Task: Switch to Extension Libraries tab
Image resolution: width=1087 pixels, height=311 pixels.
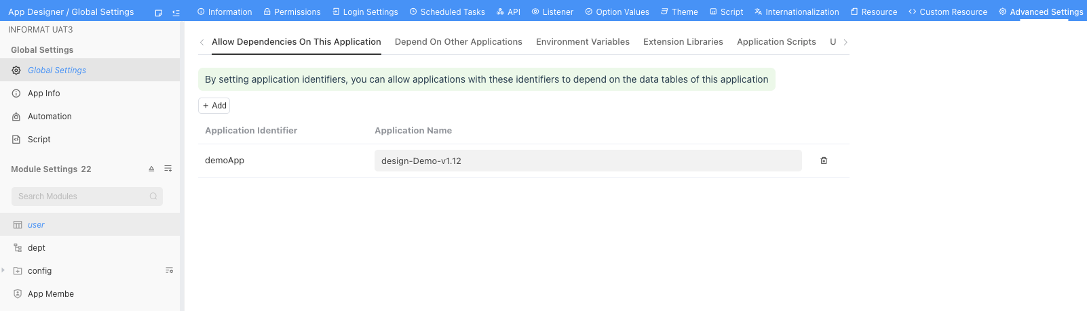Action: (683, 42)
